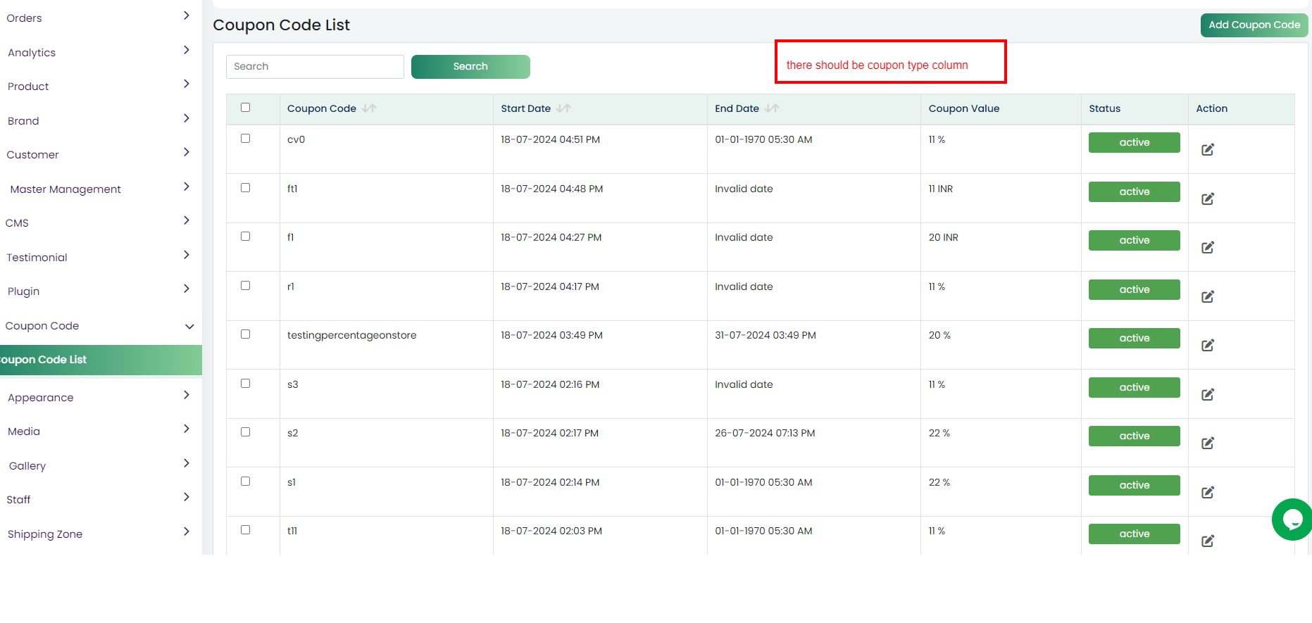Expand the Shipping Zone chevron
Viewport: 1312px width, 623px height.
point(186,531)
